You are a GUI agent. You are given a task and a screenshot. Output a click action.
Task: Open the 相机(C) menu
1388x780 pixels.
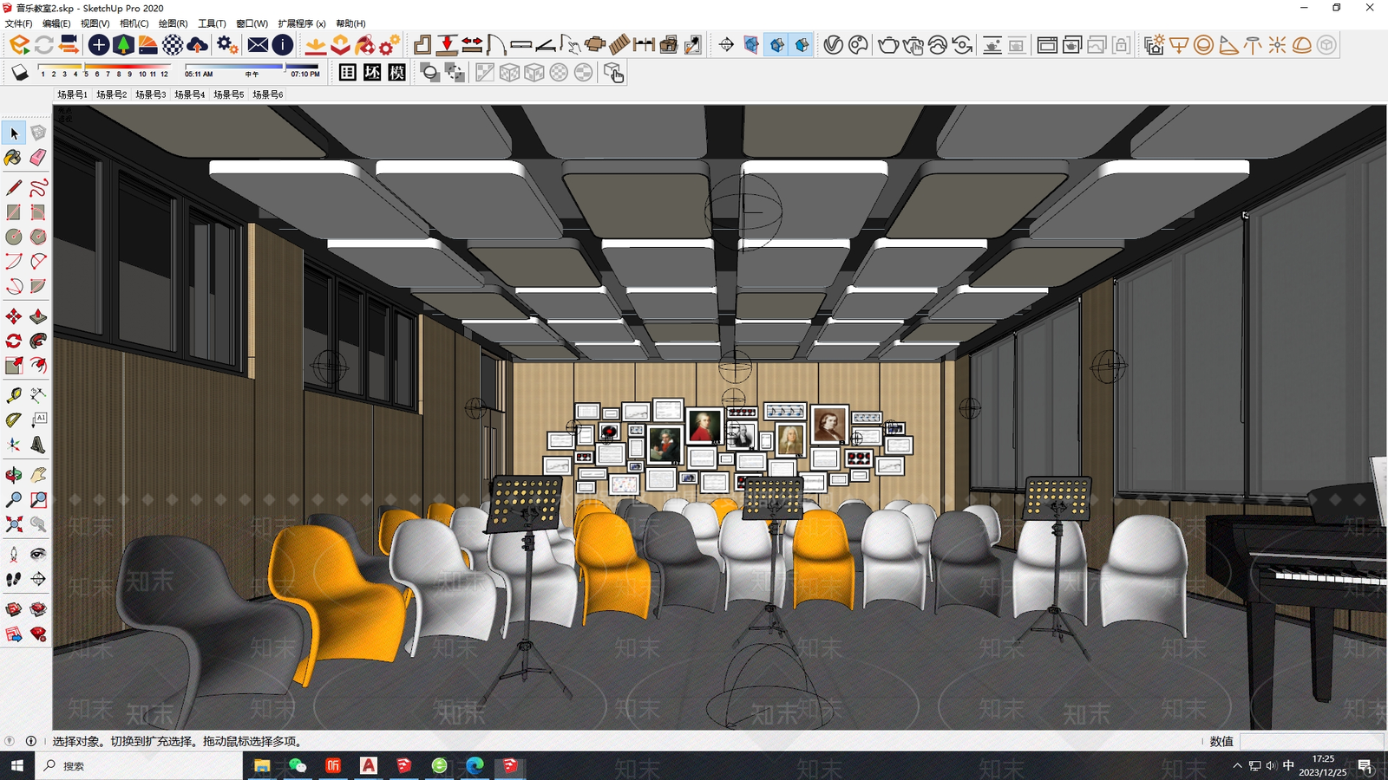pos(134,23)
